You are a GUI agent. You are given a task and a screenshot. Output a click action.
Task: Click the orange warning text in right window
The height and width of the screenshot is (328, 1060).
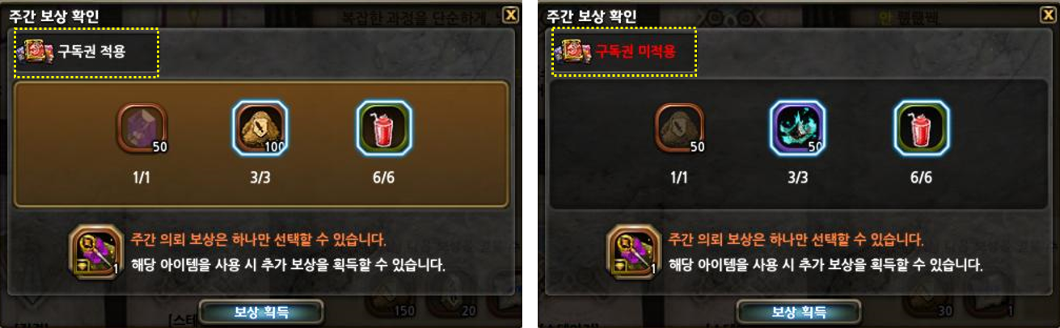point(796,240)
